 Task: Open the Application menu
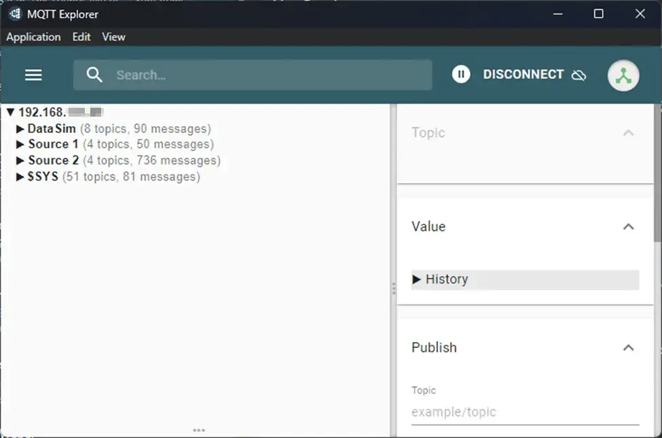point(33,37)
